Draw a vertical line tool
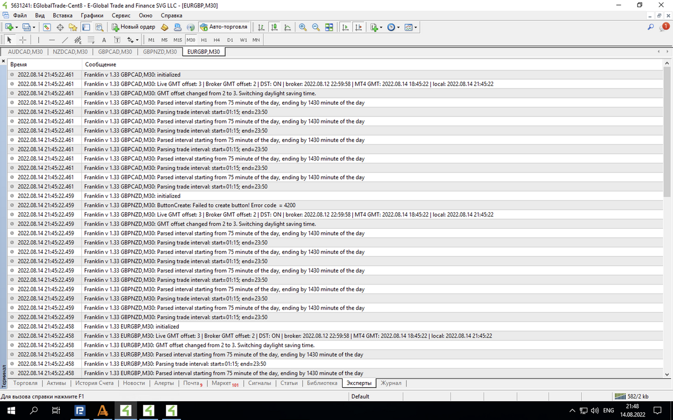 click(39, 40)
